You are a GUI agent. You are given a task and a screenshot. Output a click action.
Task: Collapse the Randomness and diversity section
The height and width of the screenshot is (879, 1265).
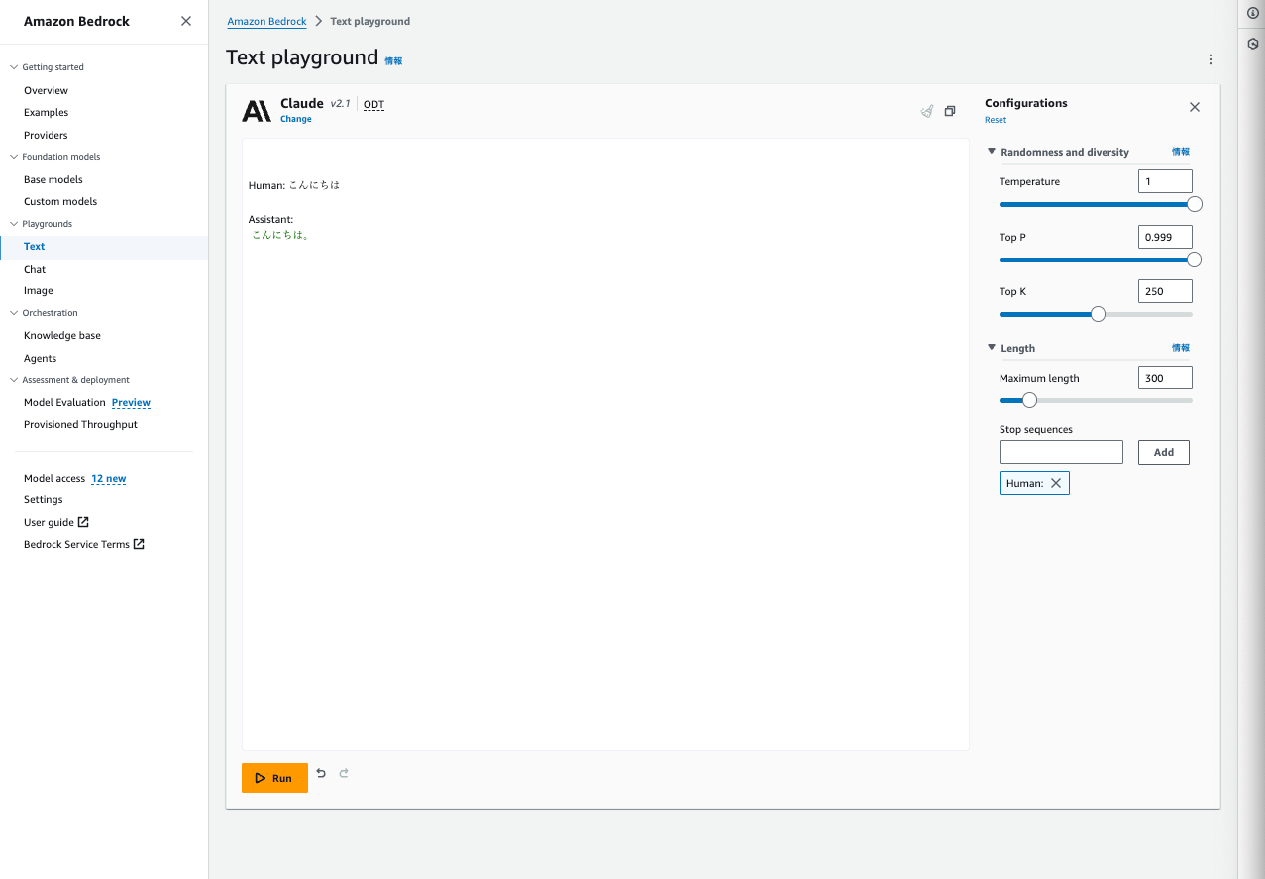point(991,151)
